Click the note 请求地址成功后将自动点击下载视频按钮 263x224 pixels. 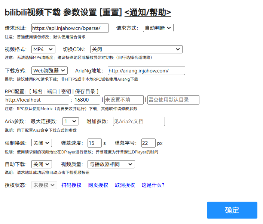tap(53, 172)
